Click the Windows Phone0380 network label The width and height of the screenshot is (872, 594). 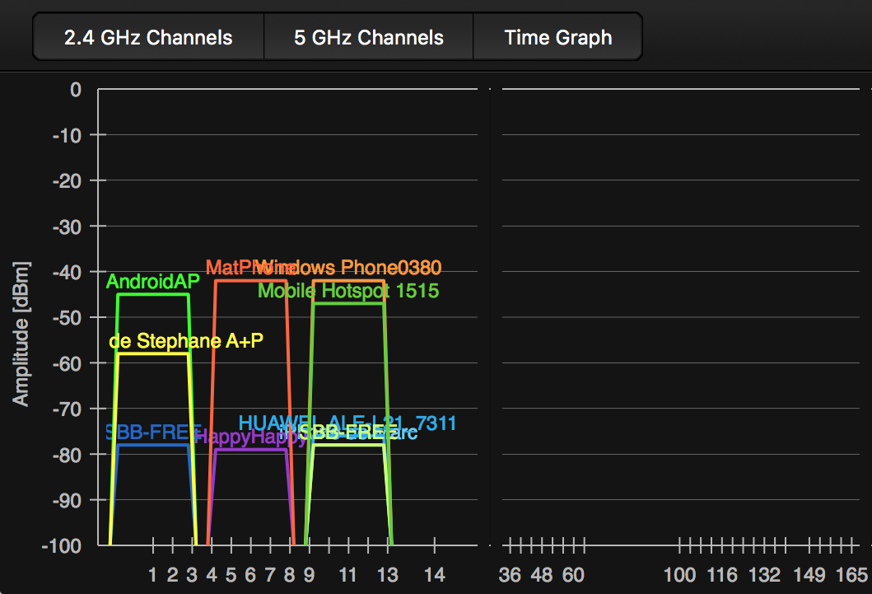pos(348,268)
